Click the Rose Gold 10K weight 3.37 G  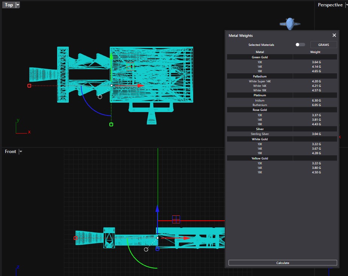click(x=316, y=115)
